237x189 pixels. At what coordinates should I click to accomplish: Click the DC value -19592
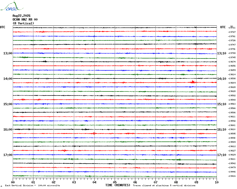tap(232, 121)
